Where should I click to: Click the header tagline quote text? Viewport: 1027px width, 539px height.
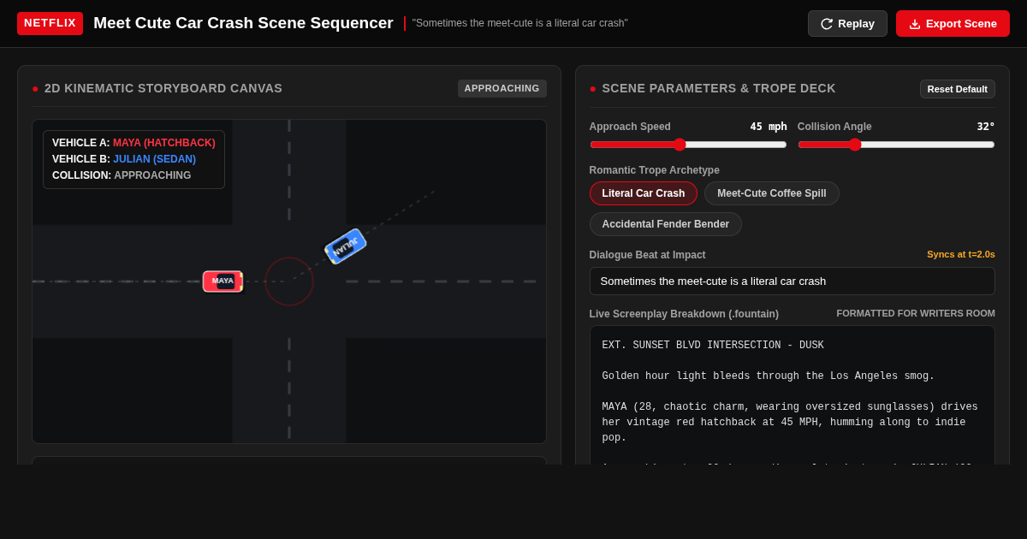pyautogui.click(x=519, y=23)
